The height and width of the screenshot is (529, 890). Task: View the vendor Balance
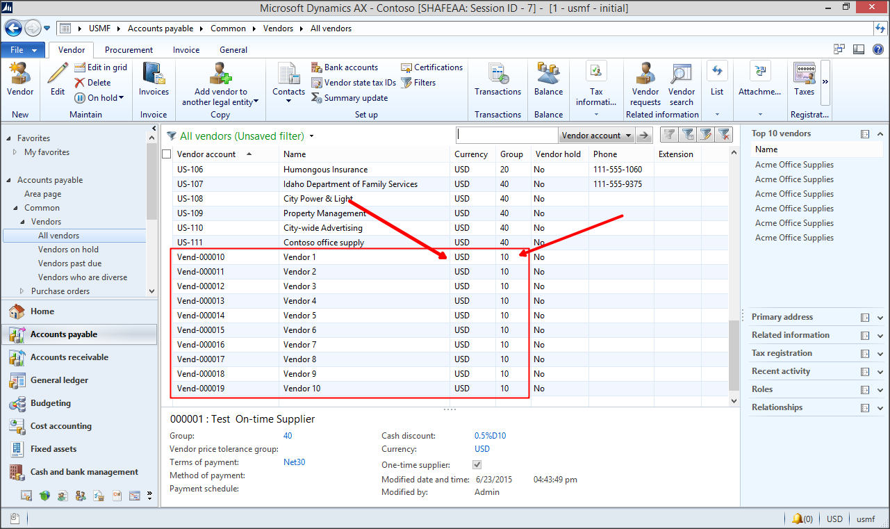pyautogui.click(x=548, y=82)
